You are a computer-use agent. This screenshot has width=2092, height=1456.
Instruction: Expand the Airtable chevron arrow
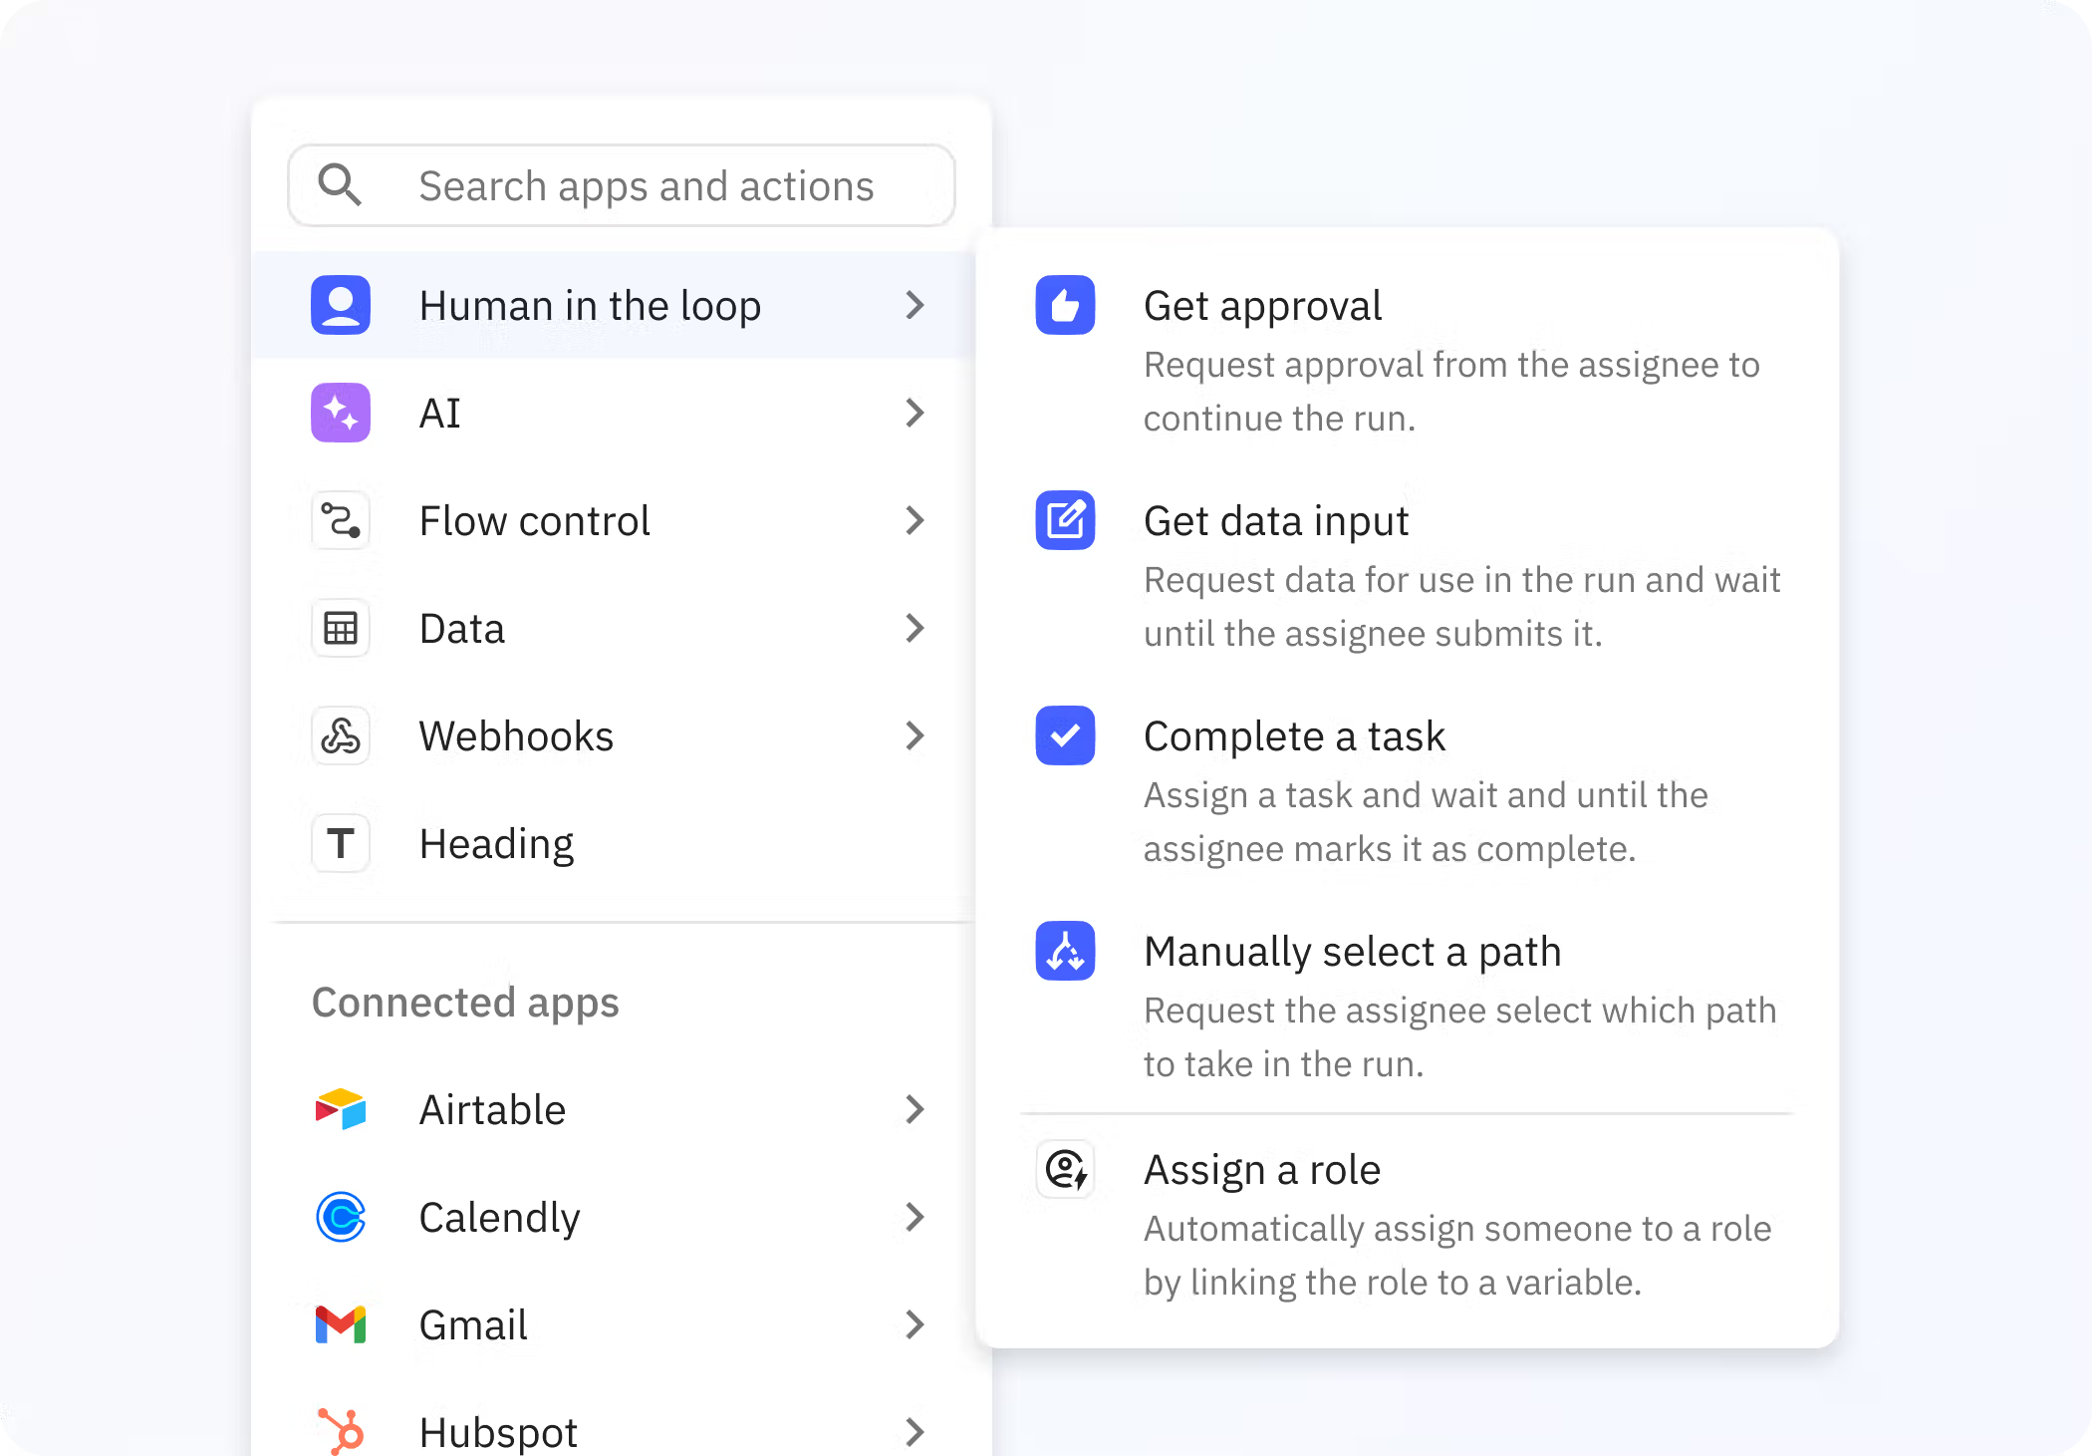point(915,1109)
